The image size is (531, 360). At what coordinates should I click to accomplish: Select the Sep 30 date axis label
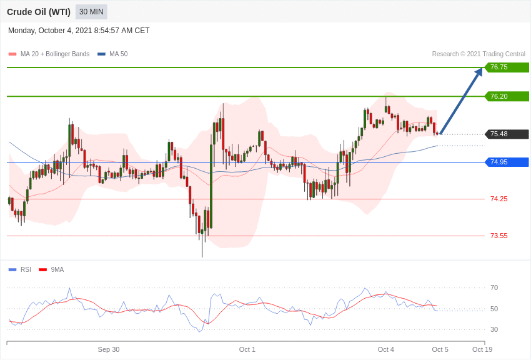point(108,349)
